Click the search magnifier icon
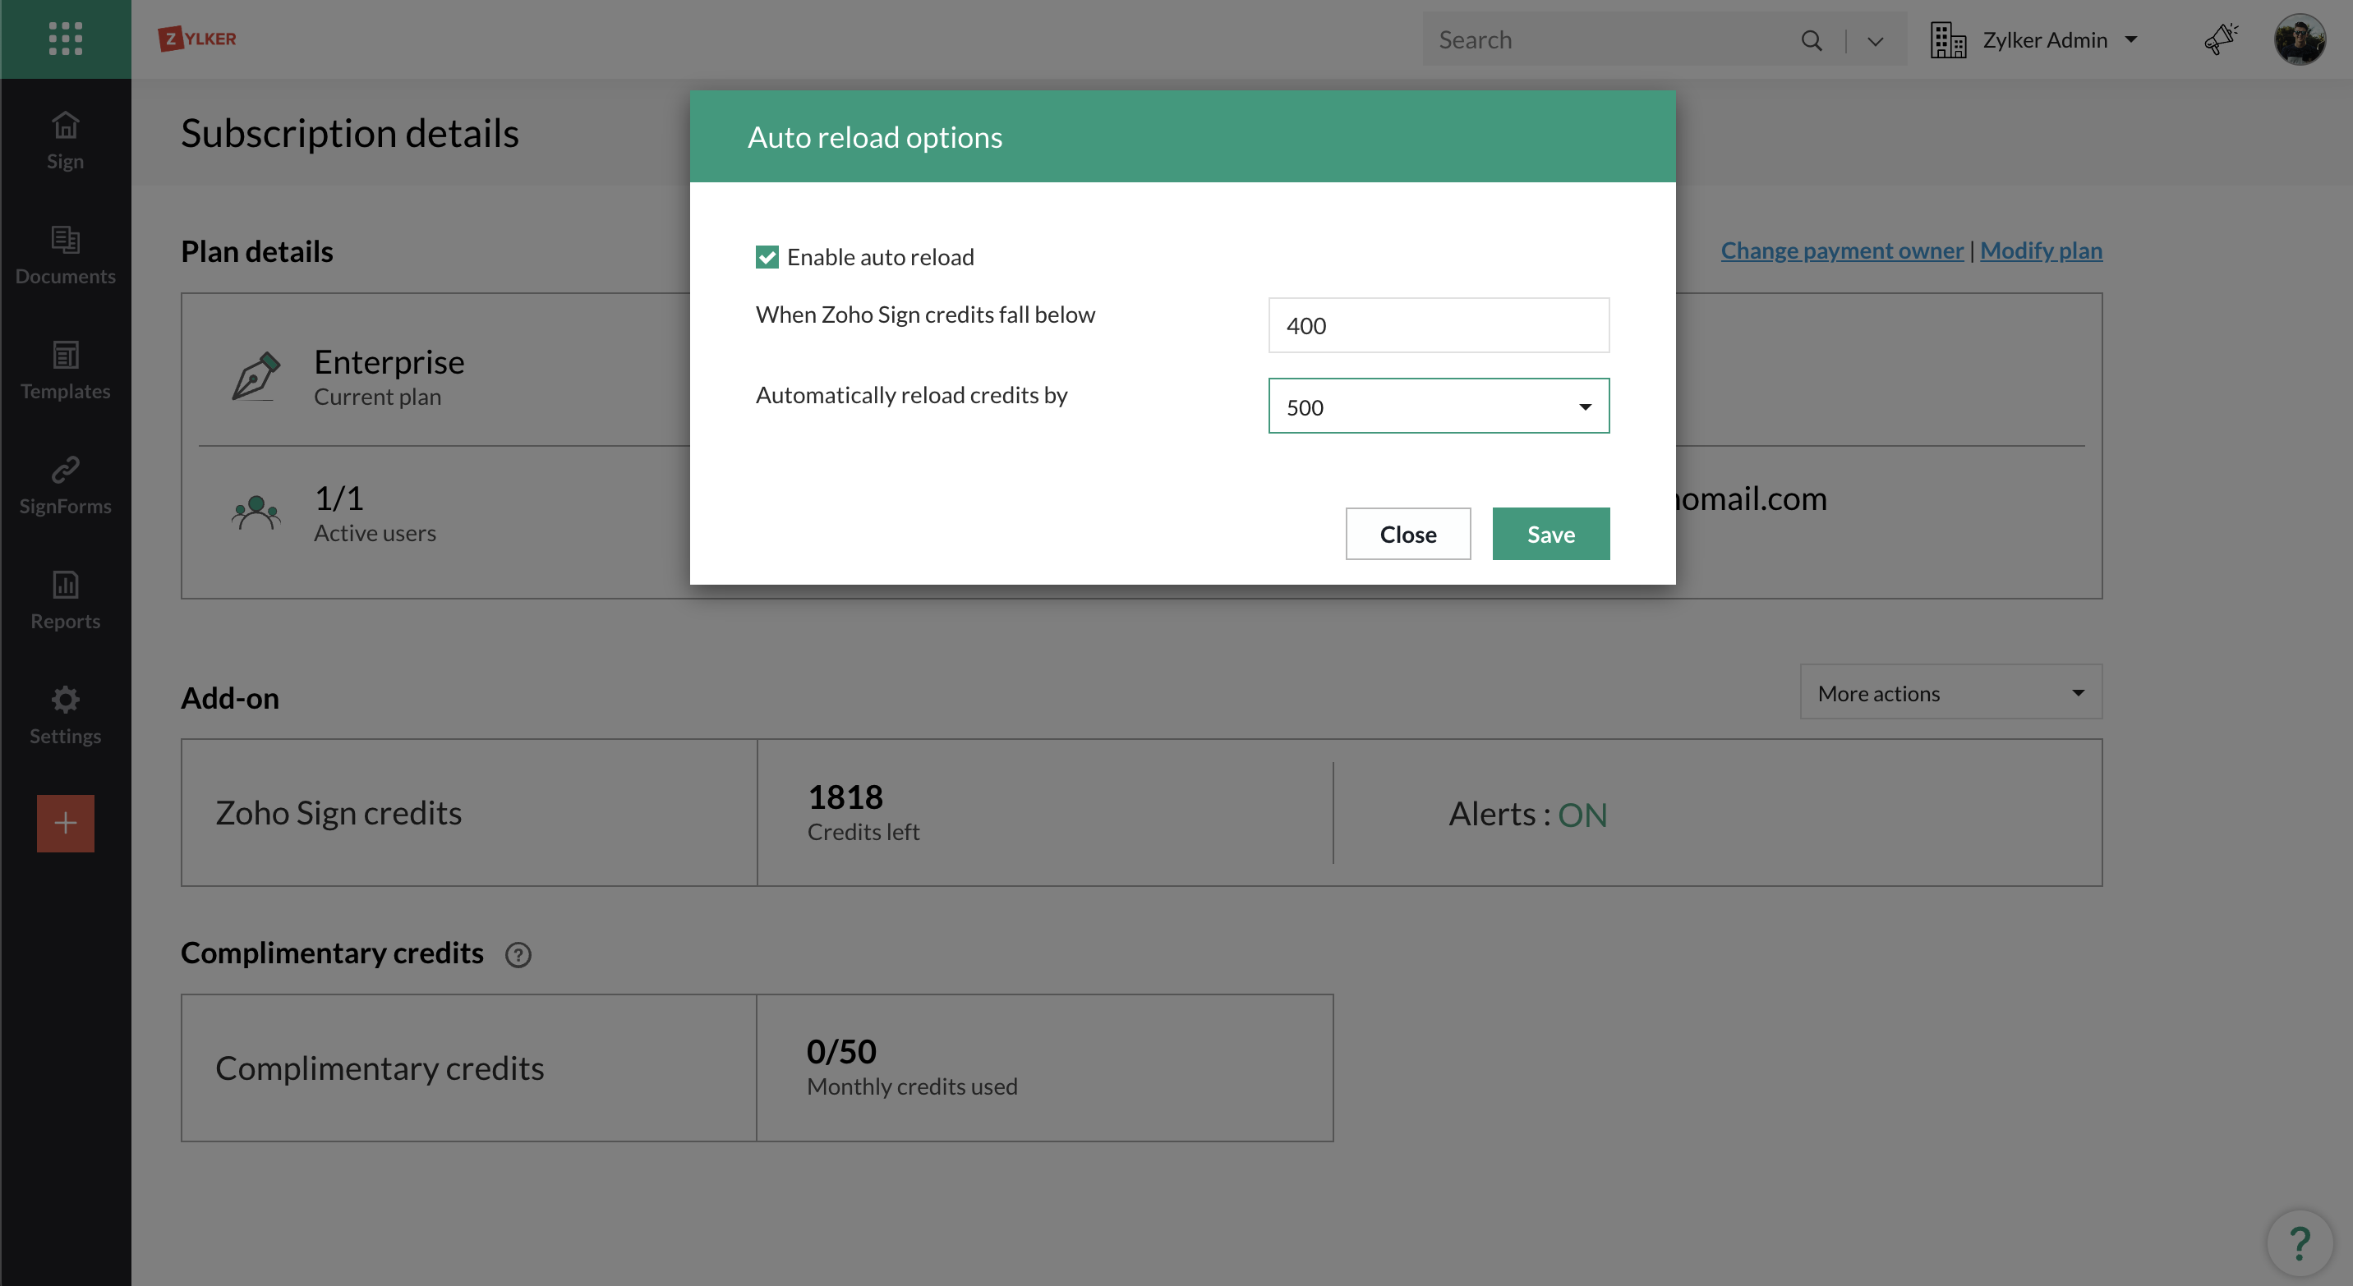This screenshot has height=1286, width=2353. pos(1811,40)
